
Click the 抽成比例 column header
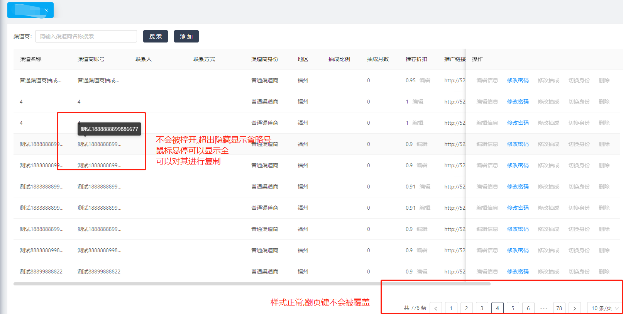339,59
